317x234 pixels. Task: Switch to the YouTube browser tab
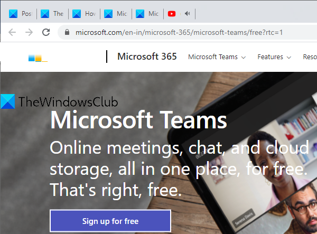(179, 14)
